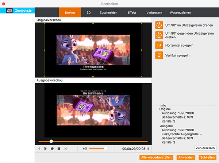Stop the video playback
This screenshot has width=219, height=163.
(59, 149)
